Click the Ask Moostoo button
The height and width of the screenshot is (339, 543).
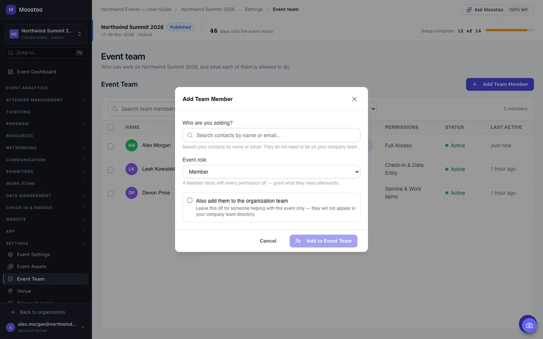coord(497,9)
